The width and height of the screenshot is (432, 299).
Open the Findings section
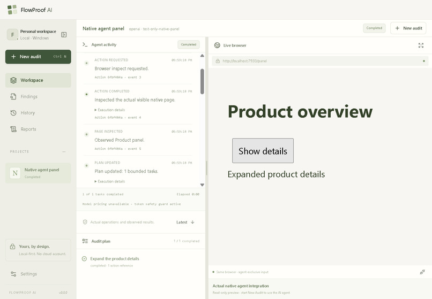pos(38,97)
